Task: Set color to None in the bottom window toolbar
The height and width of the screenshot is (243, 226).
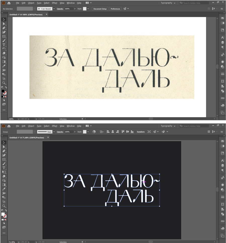Action: point(5,219)
